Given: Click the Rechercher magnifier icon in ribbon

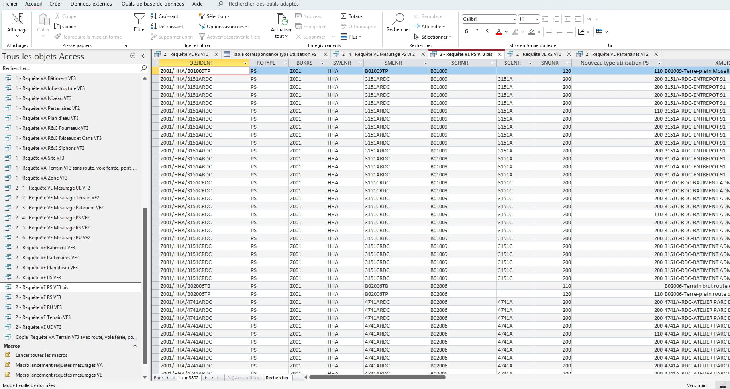Looking at the screenshot, I should [398, 19].
